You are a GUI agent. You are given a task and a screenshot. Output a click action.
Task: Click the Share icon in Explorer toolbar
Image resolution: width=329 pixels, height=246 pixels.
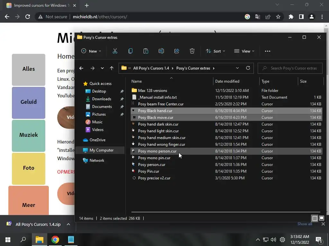point(177,51)
